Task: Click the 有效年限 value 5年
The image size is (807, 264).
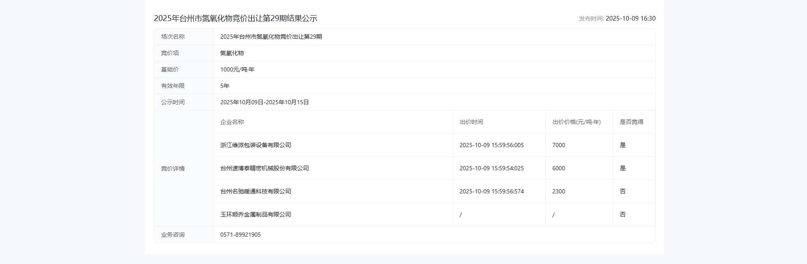Action: click(225, 86)
